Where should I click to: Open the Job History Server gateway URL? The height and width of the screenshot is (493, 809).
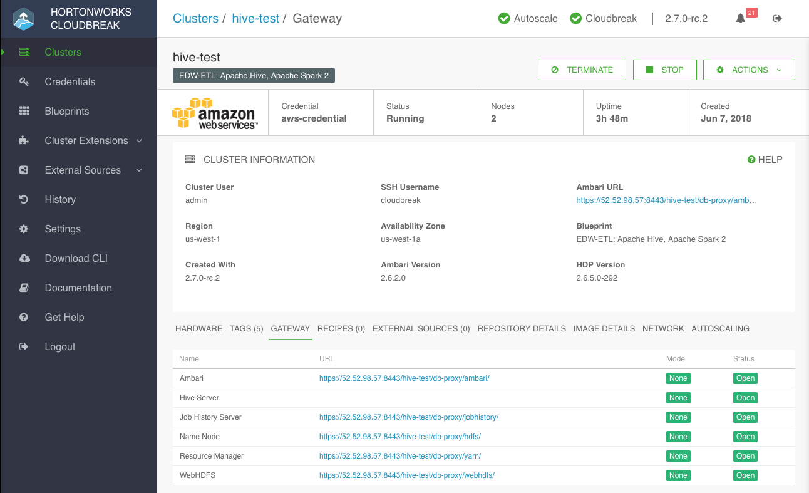coord(408,417)
